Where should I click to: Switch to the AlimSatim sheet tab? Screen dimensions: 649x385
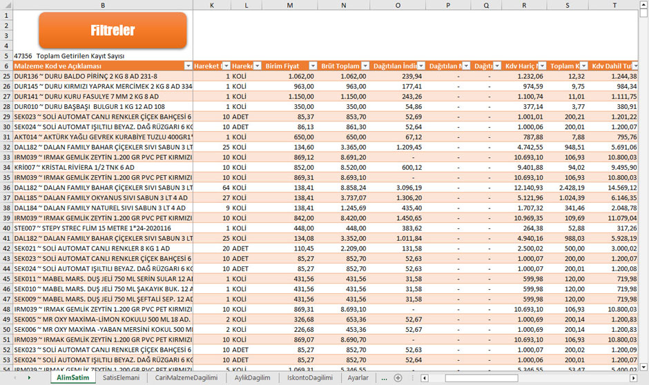point(73,377)
